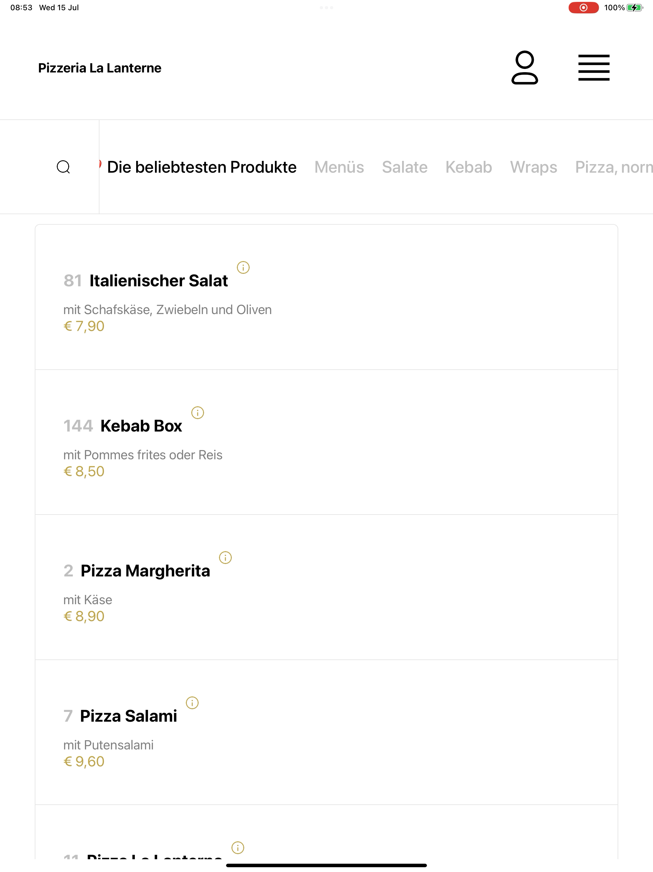The width and height of the screenshot is (653, 872).
Task: Switch to the Menüs category
Action: click(x=339, y=167)
